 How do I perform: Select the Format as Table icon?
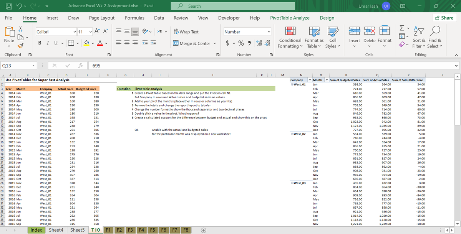coord(313,37)
